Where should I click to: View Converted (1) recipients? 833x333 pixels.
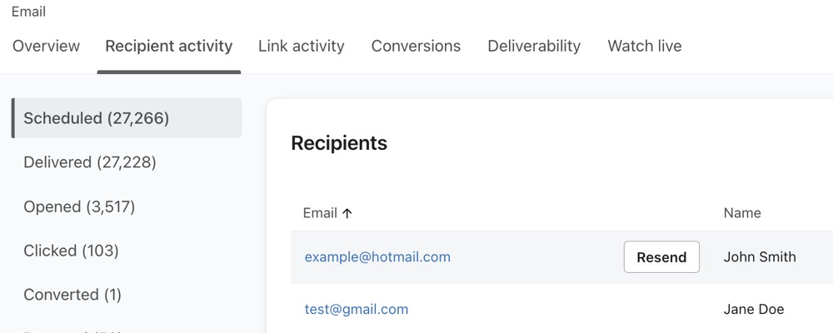(x=72, y=295)
